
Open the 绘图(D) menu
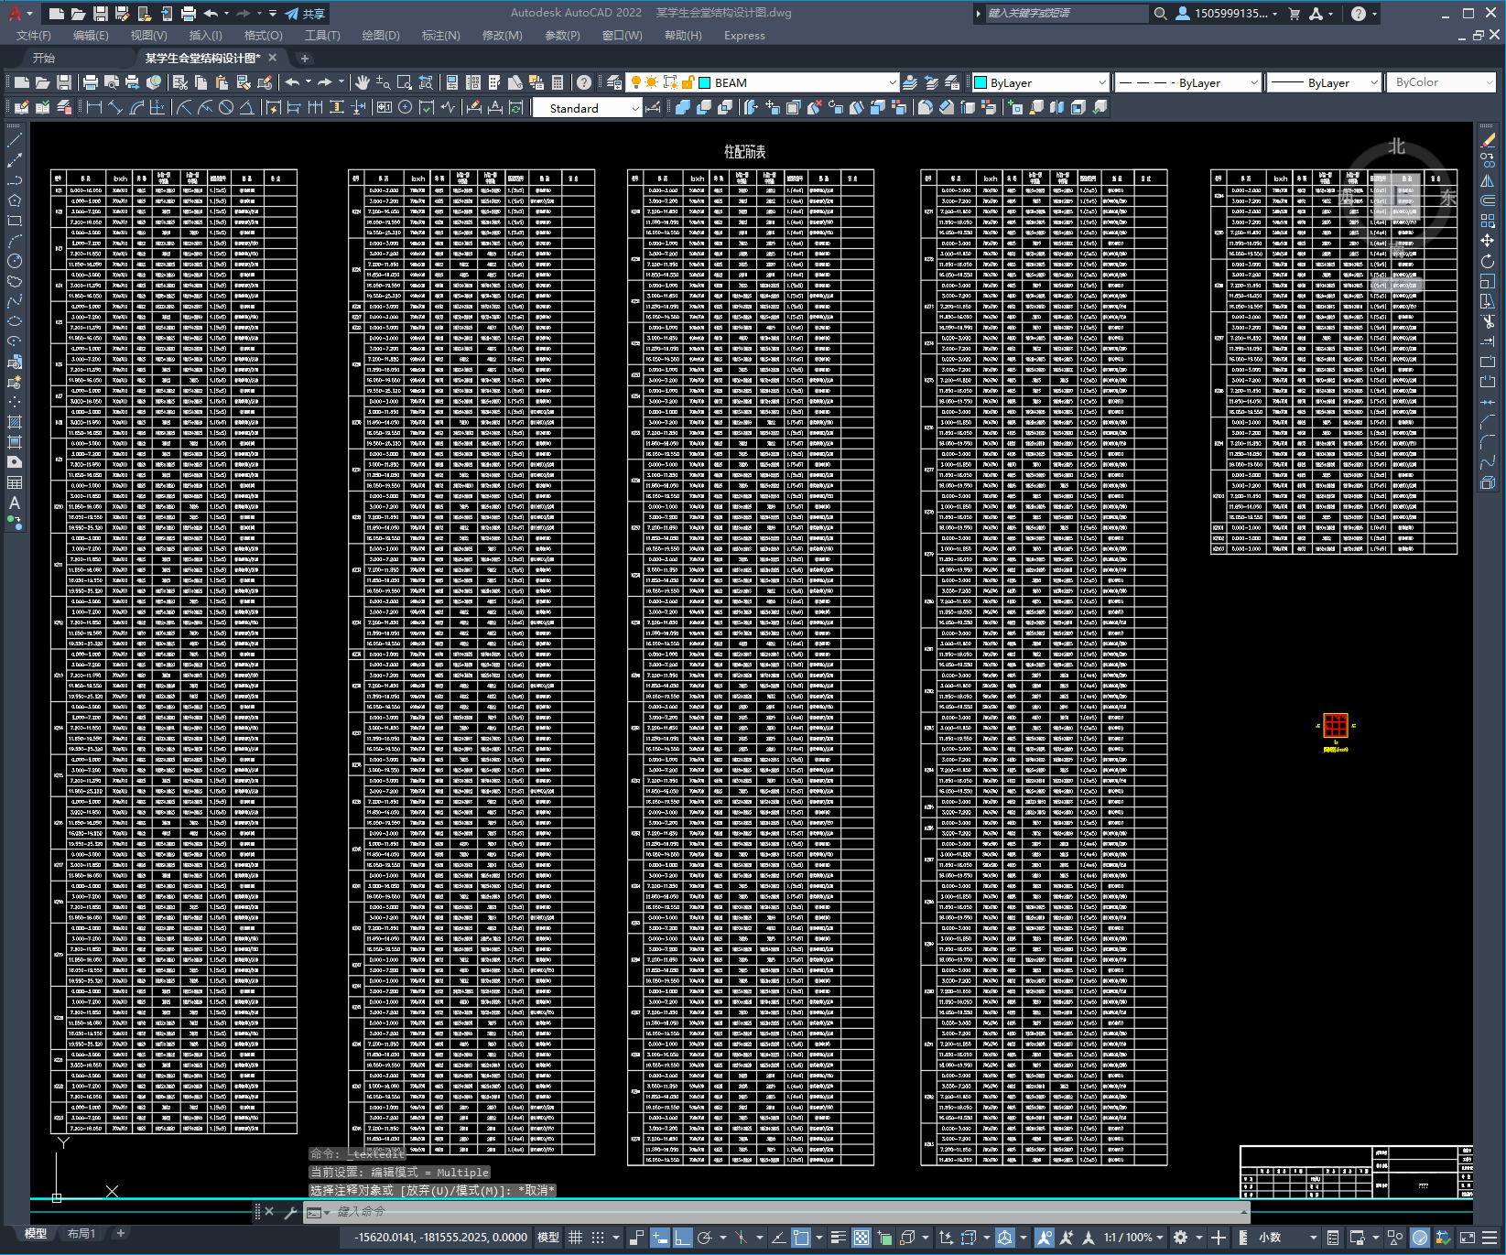pyautogui.click(x=381, y=36)
